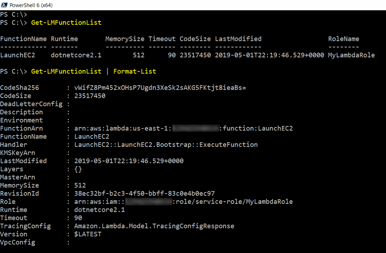386x253 pixels.
Task: Click the CodeSha256 hash value
Action: [160, 88]
